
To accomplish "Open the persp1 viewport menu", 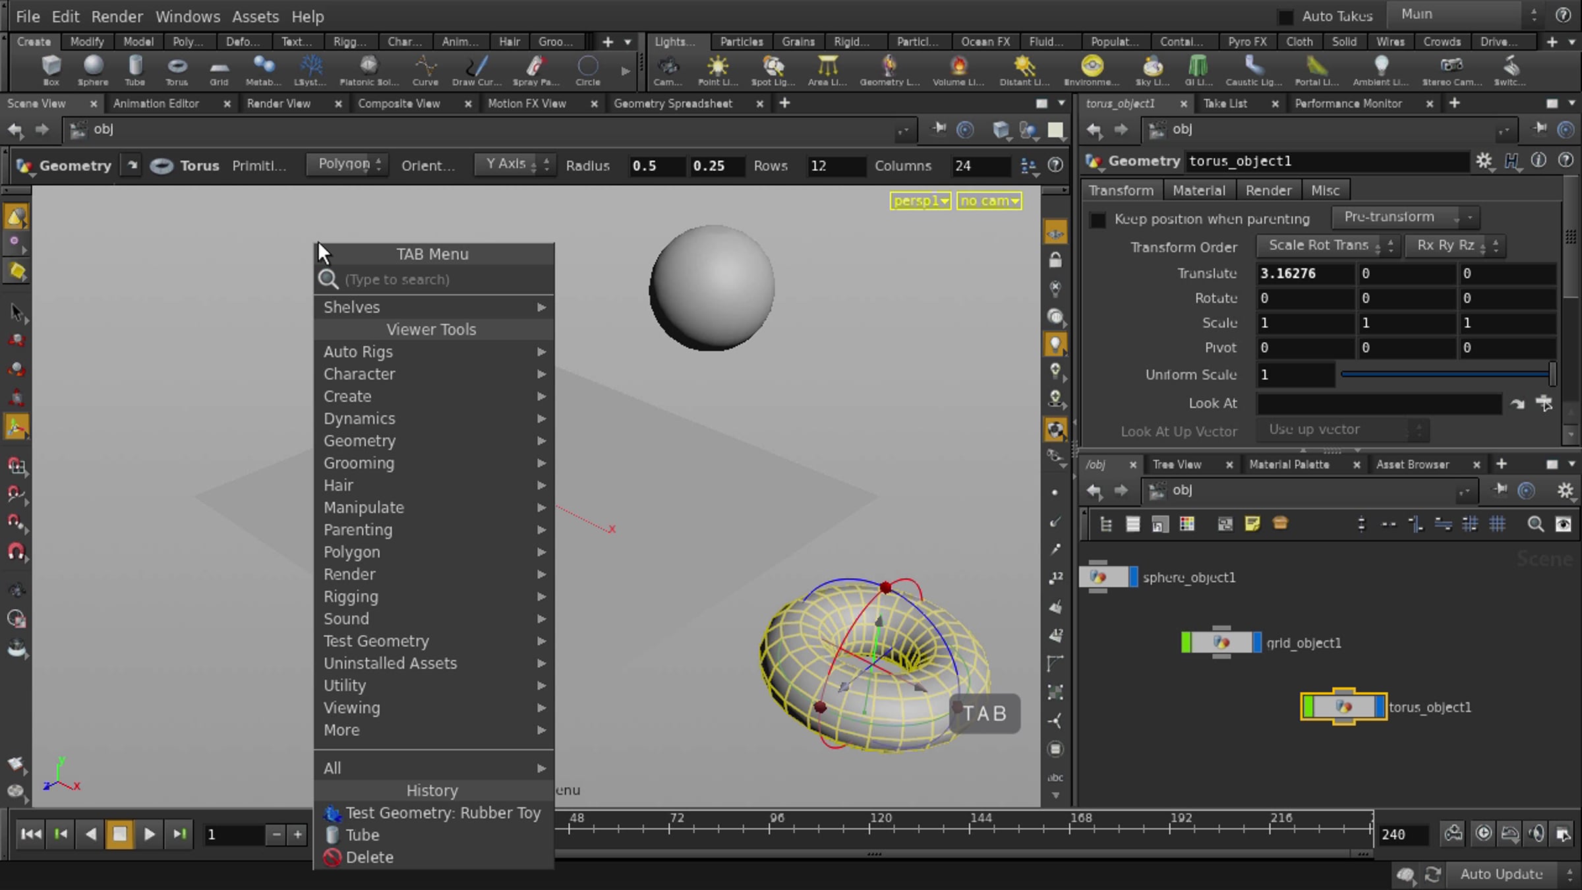I will (x=920, y=201).
